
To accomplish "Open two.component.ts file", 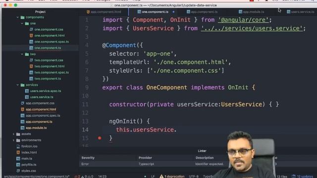I will (x=48, y=79).
